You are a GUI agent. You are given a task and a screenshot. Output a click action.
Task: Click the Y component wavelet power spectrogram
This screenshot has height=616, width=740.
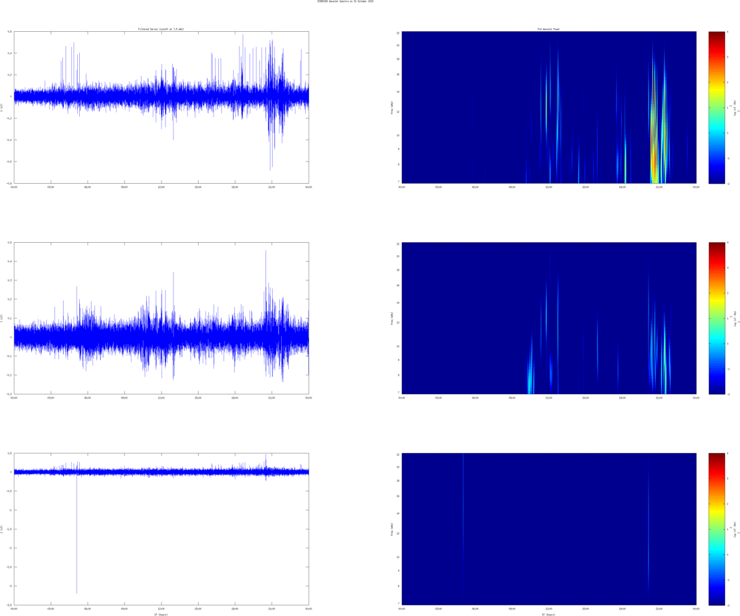click(x=549, y=318)
